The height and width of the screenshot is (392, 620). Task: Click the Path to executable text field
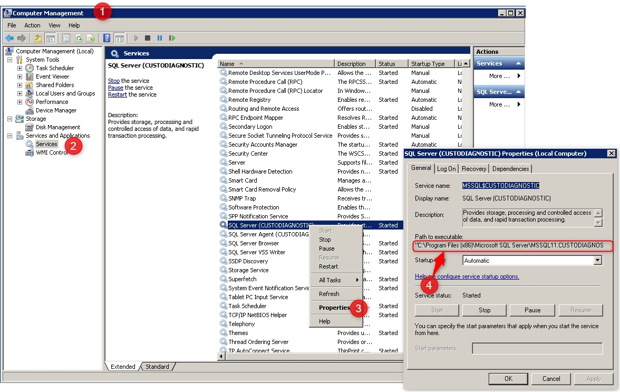513,246
